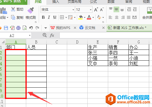Click the Undo arrow

click(x=31, y=28)
